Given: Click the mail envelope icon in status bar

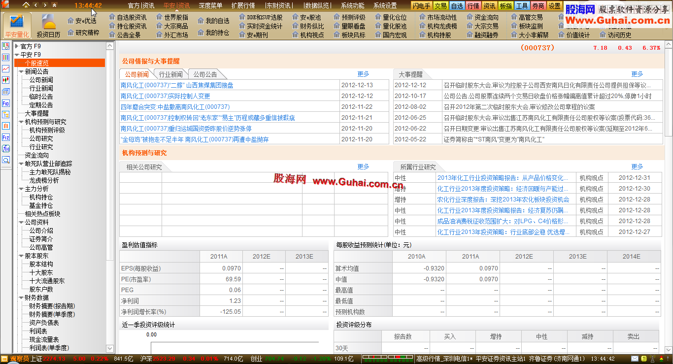Looking at the screenshot, I should tap(636, 359).
